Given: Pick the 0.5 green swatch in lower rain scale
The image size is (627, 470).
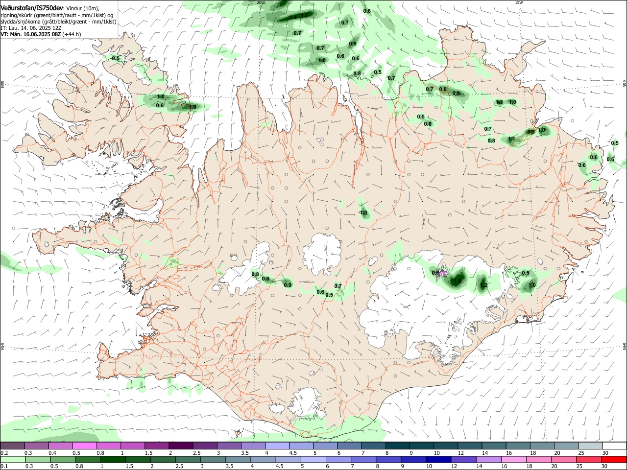Looking at the screenshot, I should [x=63, y=460].
